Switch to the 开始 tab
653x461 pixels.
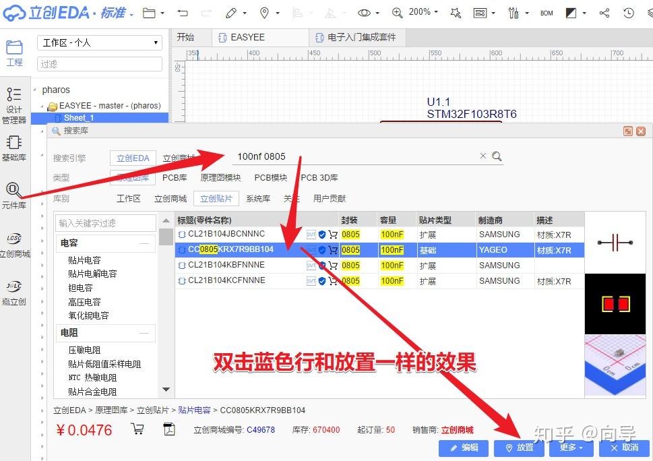click(185, 37)
